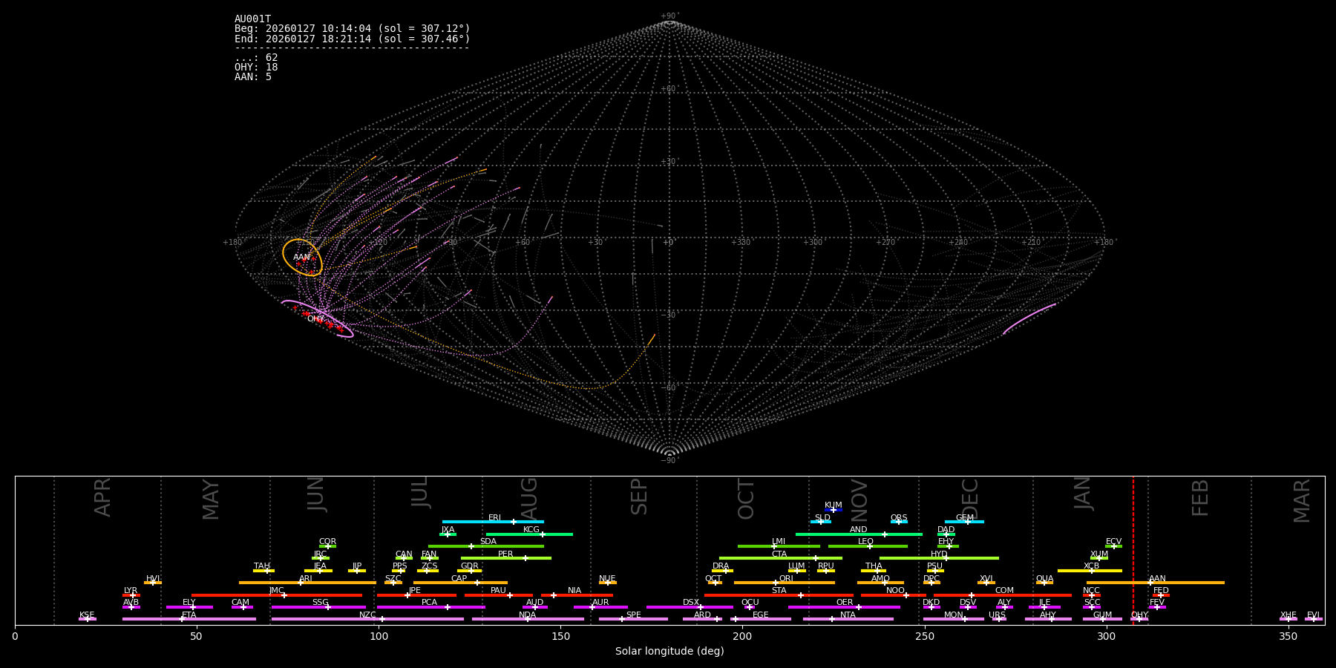Viewport: 1336px width, 668px height.
Task: Click the OHY radiant label on sky map
Action: click(315, 319)
